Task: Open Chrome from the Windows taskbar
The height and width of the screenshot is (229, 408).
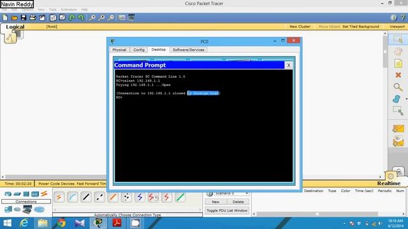Action: click(x=61, y=223)
